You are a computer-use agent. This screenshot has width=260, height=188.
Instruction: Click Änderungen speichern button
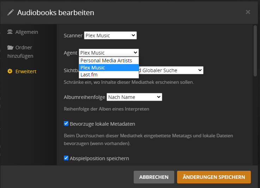point(214,177)
